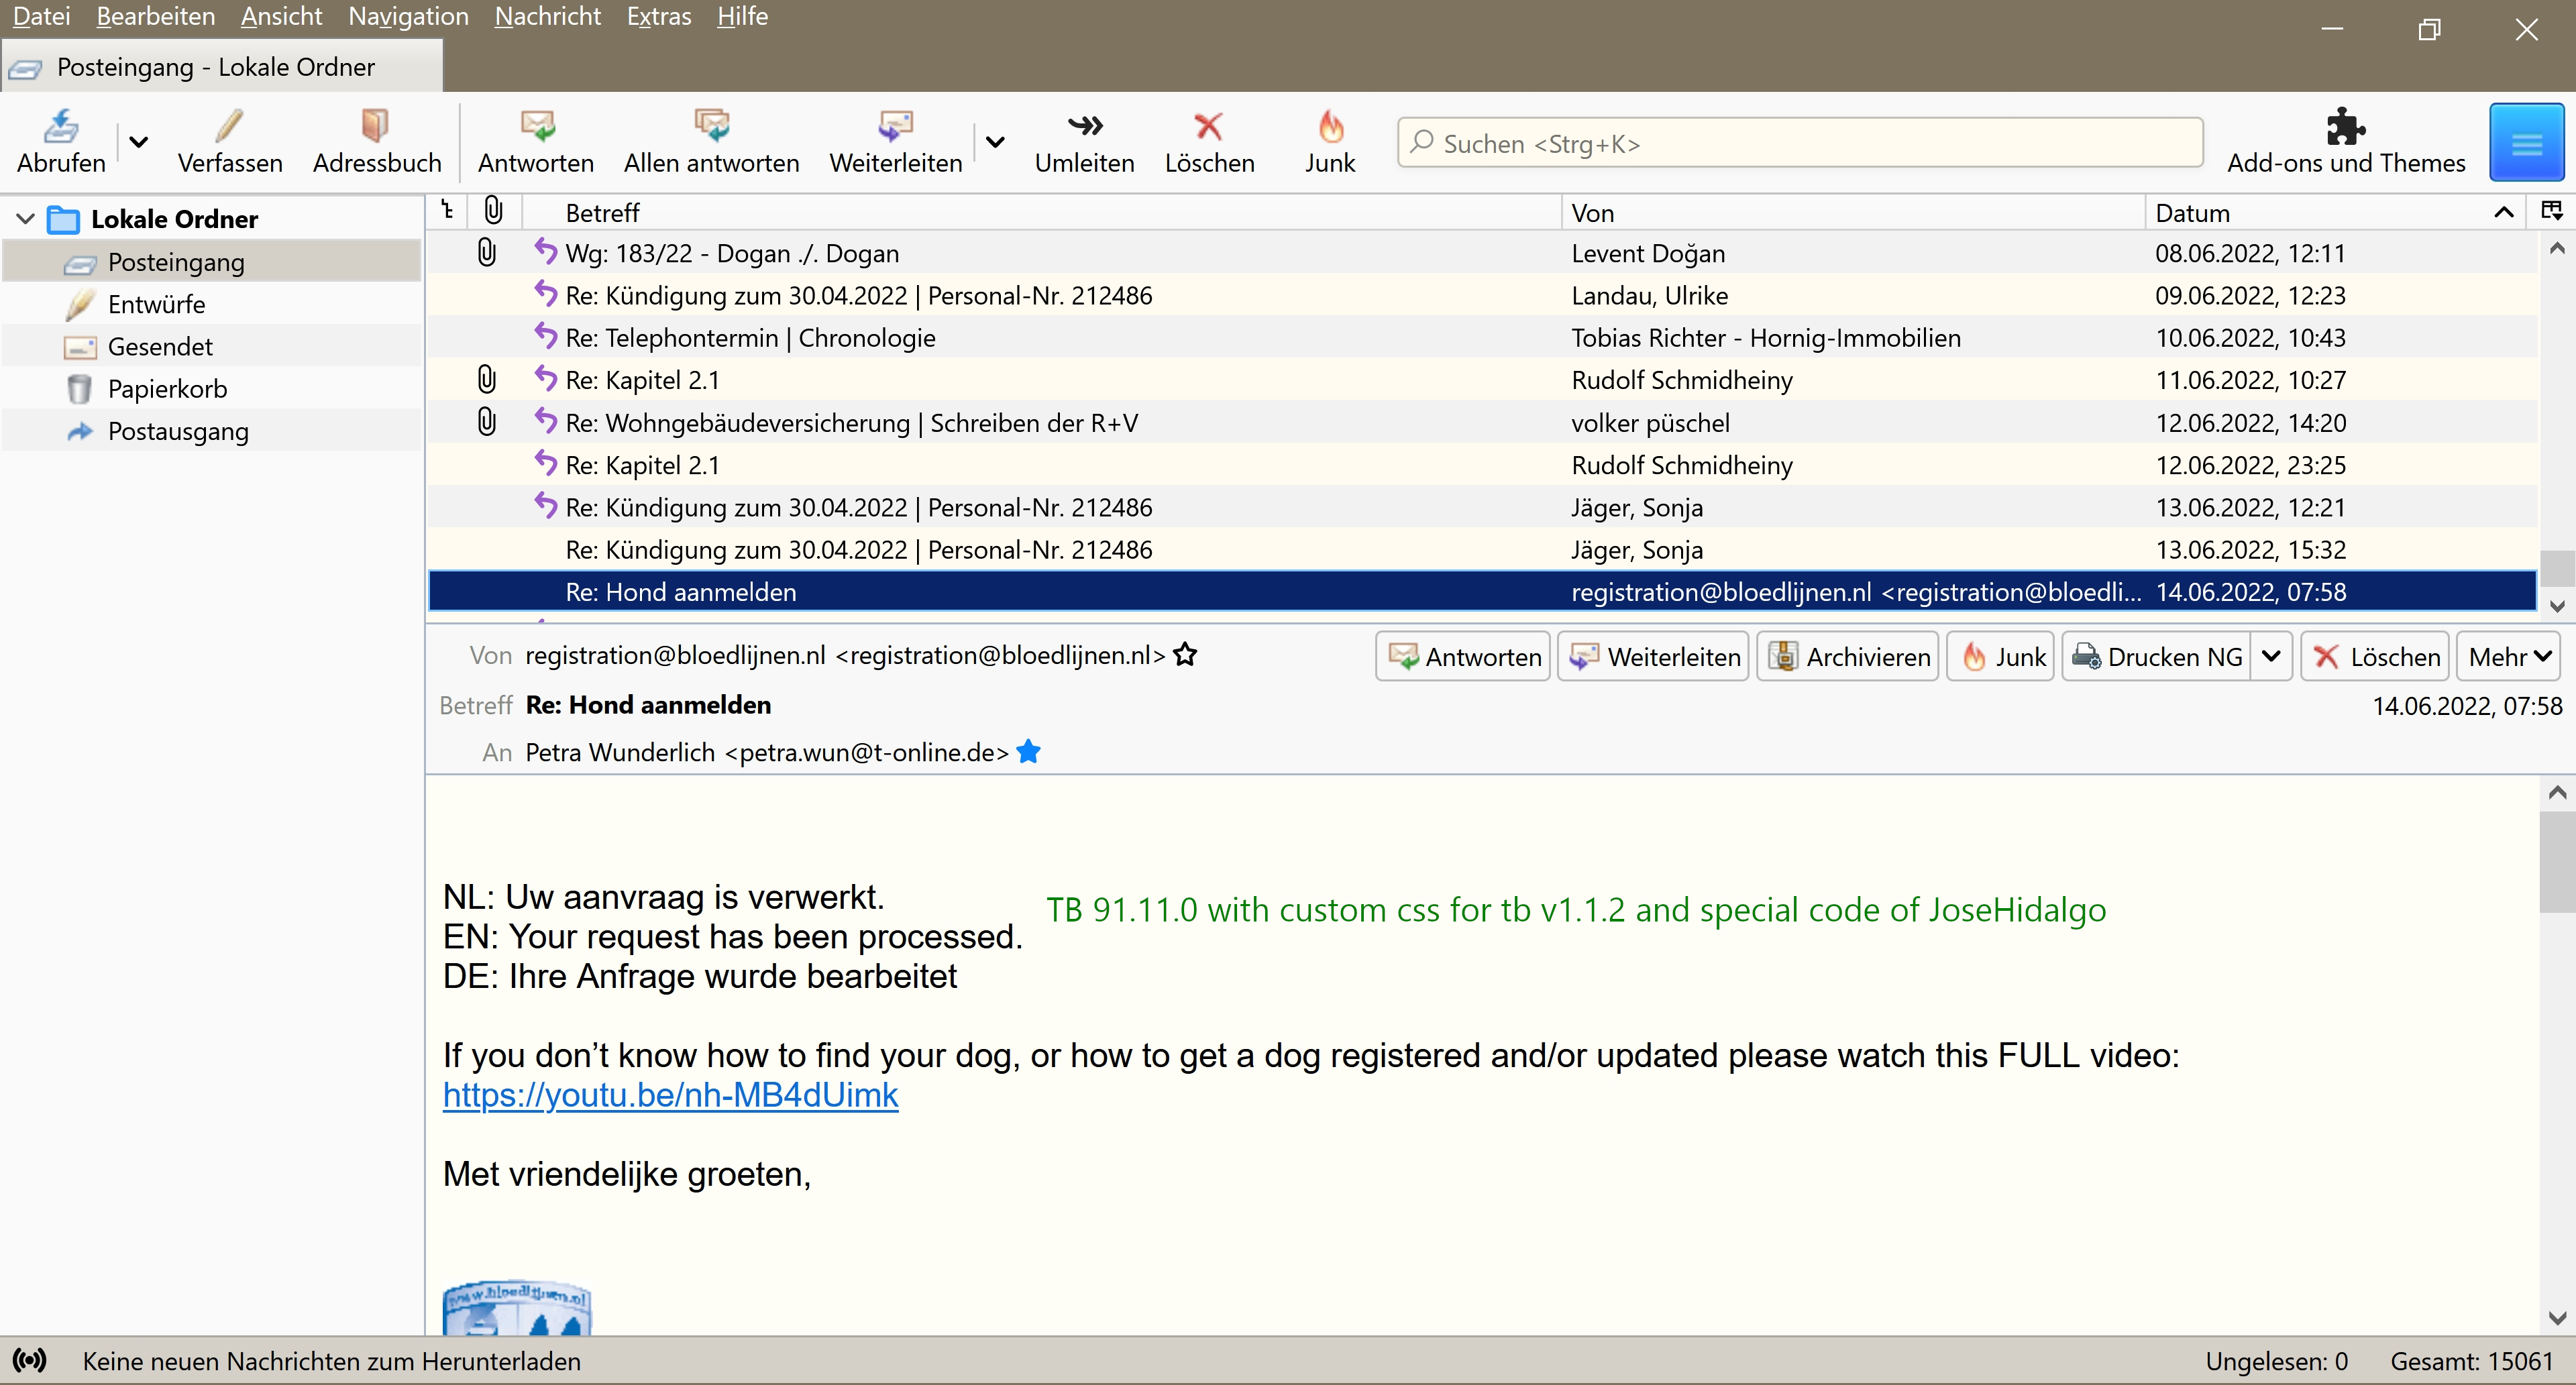The image size is (2576, 1385).
Task: Toggle blue star beside Petra Wunderlich recipient
Action: [x=1028, y=752]
